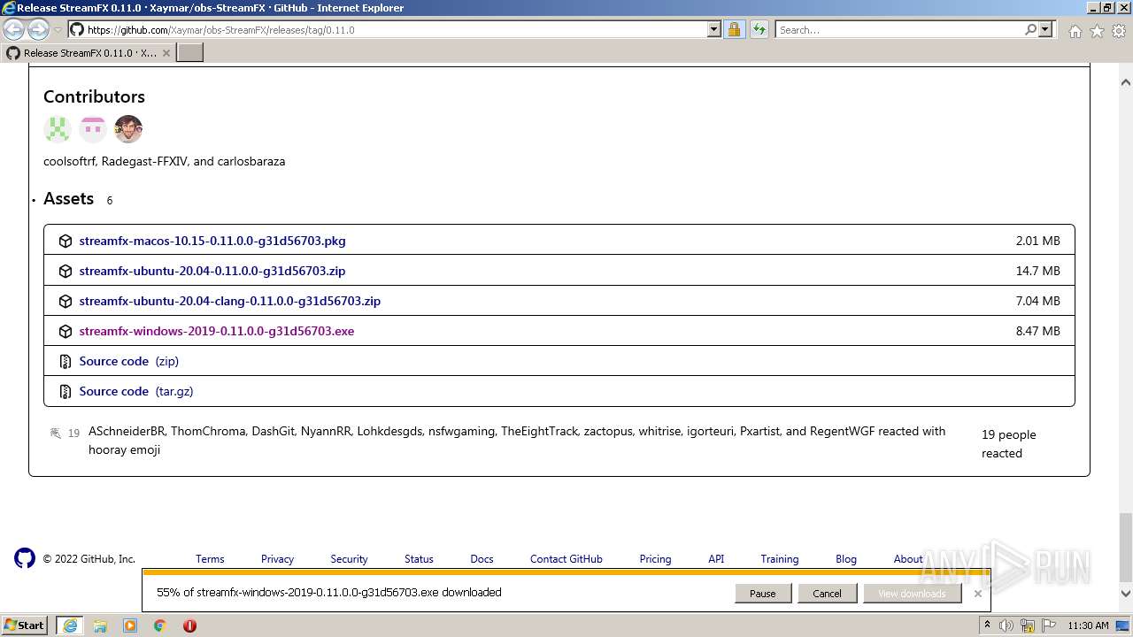Collapse the Assets section
The width and height of the screenshot is (1133, 637).
68,199
